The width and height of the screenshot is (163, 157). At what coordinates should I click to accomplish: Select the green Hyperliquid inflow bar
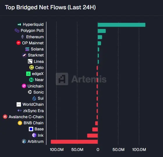point(122,25)
